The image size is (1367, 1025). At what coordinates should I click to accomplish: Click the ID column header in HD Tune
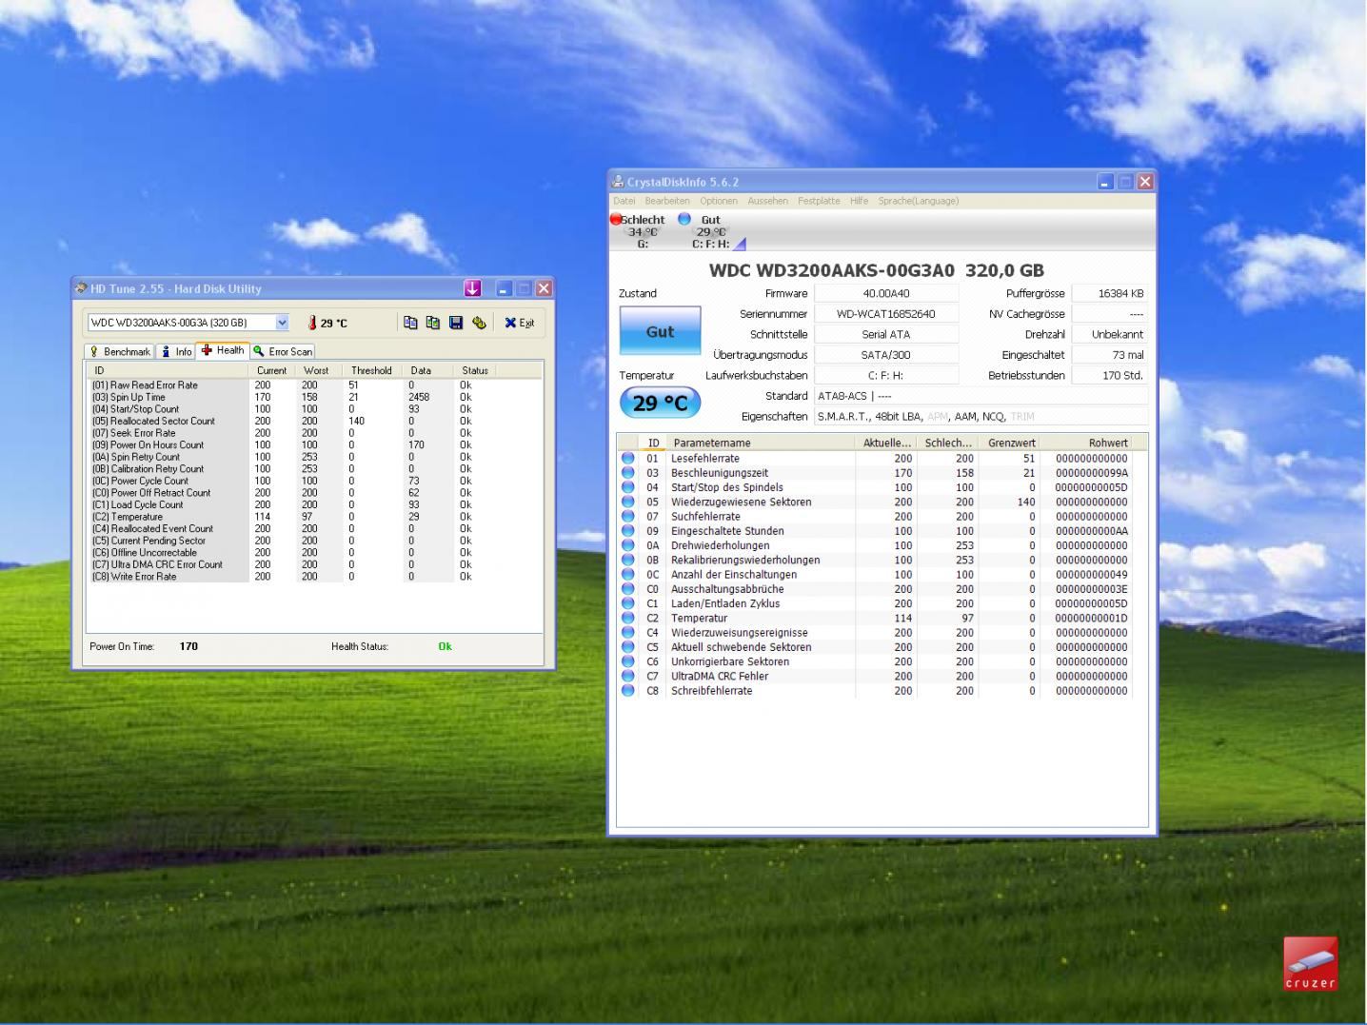[x=168, y=370]
